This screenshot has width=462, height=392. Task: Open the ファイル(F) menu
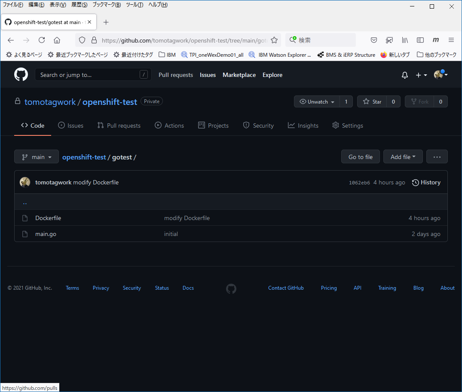(x=13, y=5)
